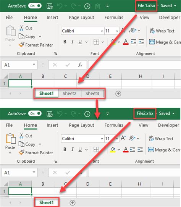Click Increase Font Size icon in File2.xlsx

pos(123,138)
